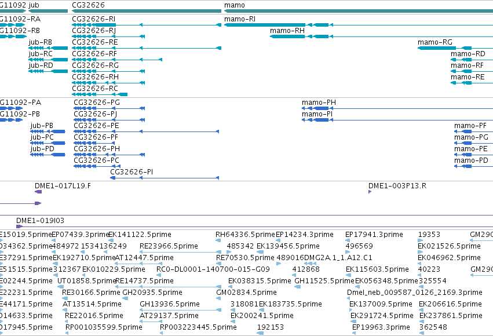The width and height of the screenshot is (493, 336).
Task: Select protein CG32626-PE
Action: (96, 126)
